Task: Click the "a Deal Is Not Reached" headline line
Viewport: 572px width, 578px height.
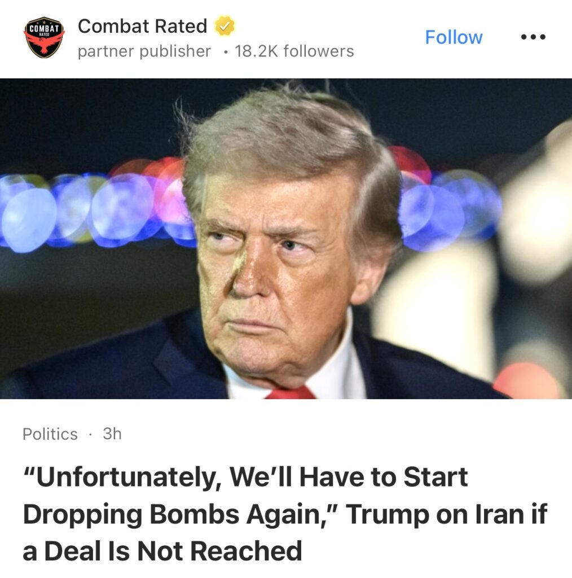Action: click(x=162, y=551)
